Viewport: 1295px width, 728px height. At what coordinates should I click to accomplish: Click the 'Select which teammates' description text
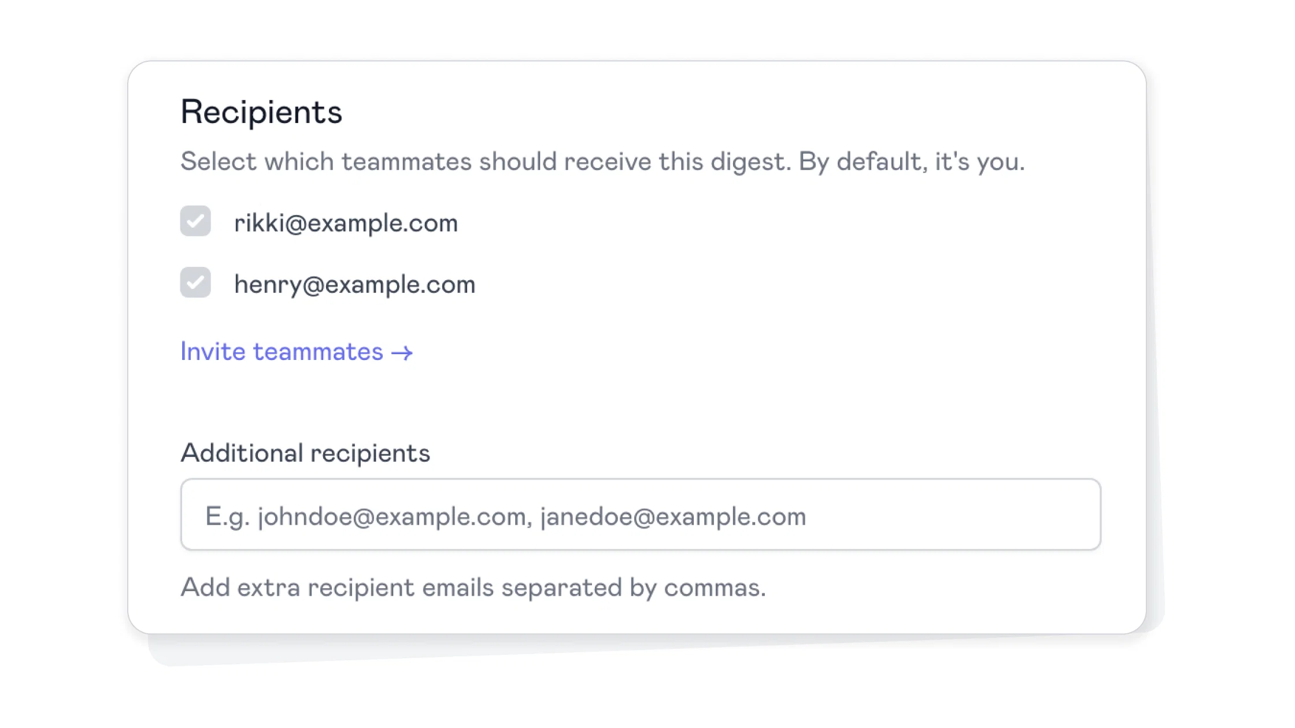(602, 161)
